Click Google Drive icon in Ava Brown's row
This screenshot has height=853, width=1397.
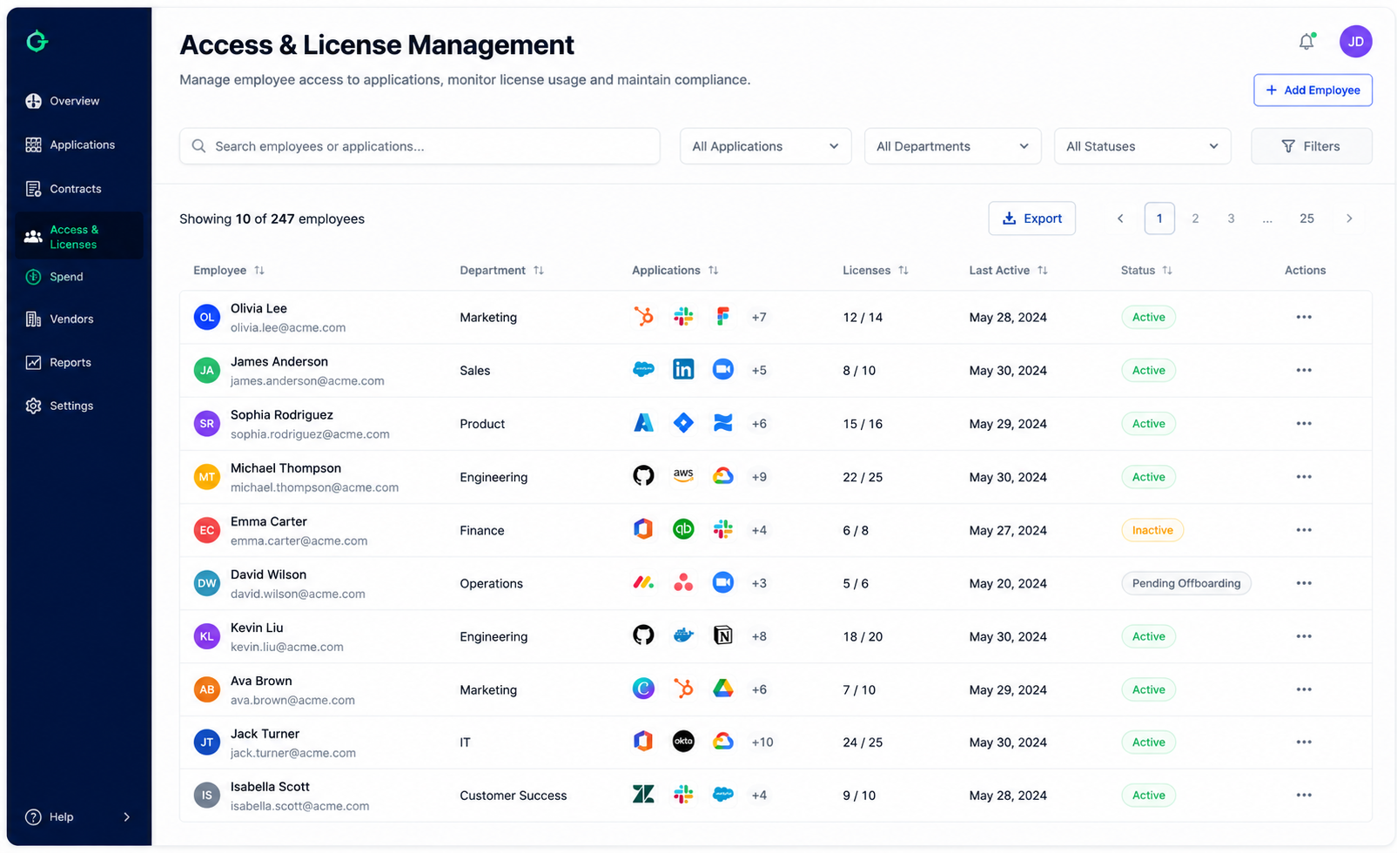tap(722, 688)
